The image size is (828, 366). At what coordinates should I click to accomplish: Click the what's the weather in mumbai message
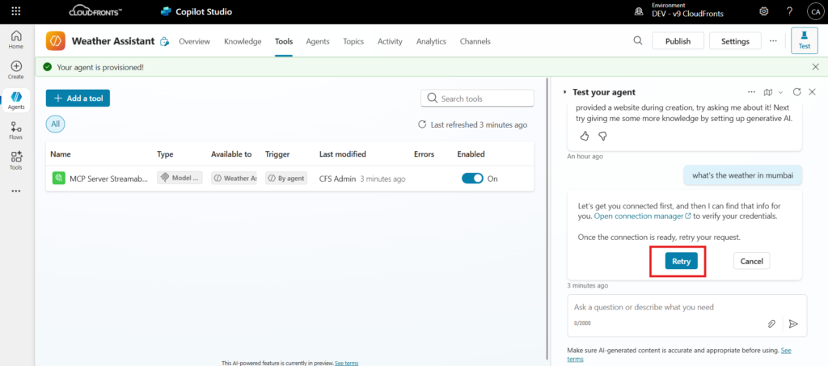[743, 175]
